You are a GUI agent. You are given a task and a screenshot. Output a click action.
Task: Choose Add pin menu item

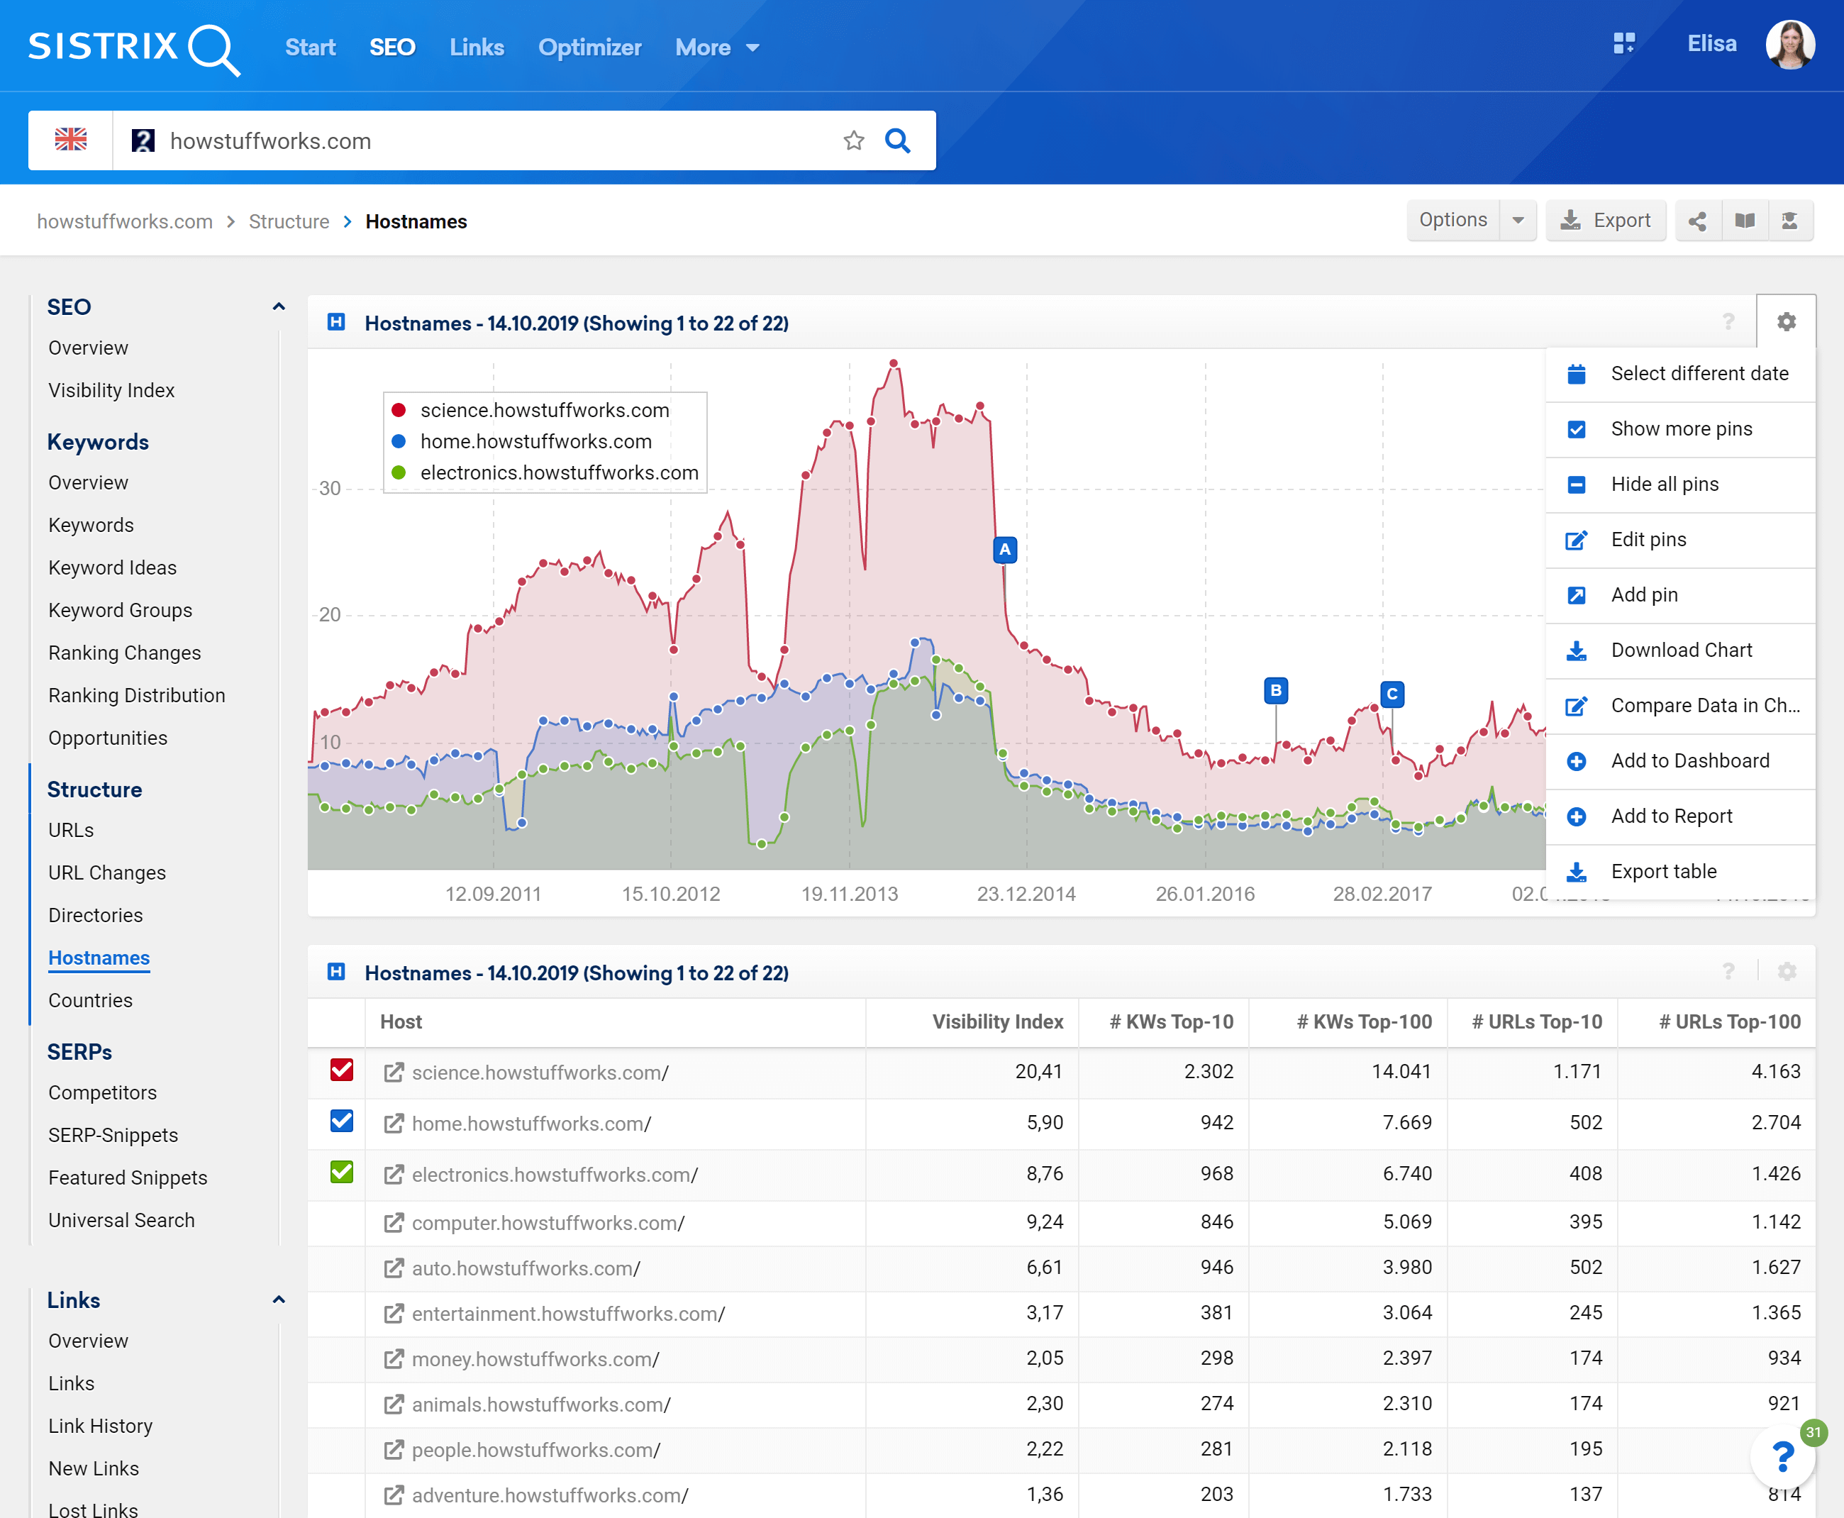[1680, 595]
